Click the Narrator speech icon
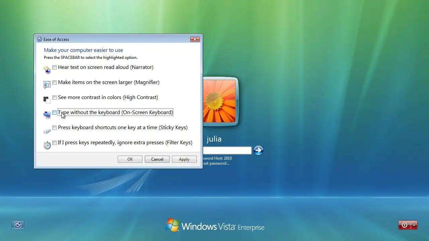Screen dimensions: 429x241 47,70
